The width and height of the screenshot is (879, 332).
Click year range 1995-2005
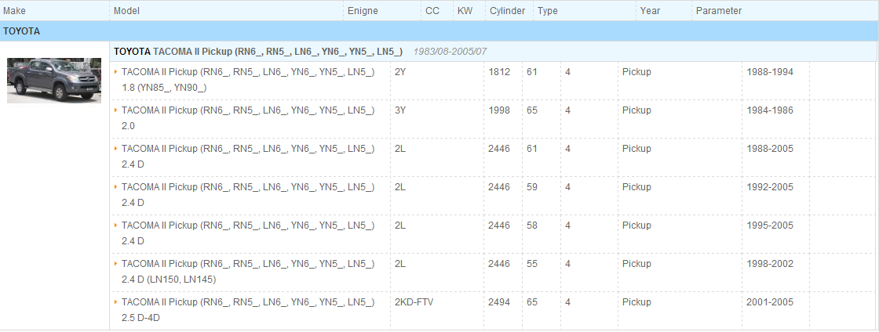770,226
